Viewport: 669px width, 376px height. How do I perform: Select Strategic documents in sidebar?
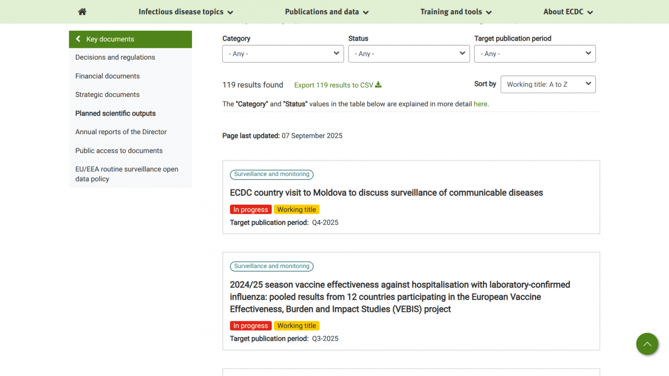108,95
